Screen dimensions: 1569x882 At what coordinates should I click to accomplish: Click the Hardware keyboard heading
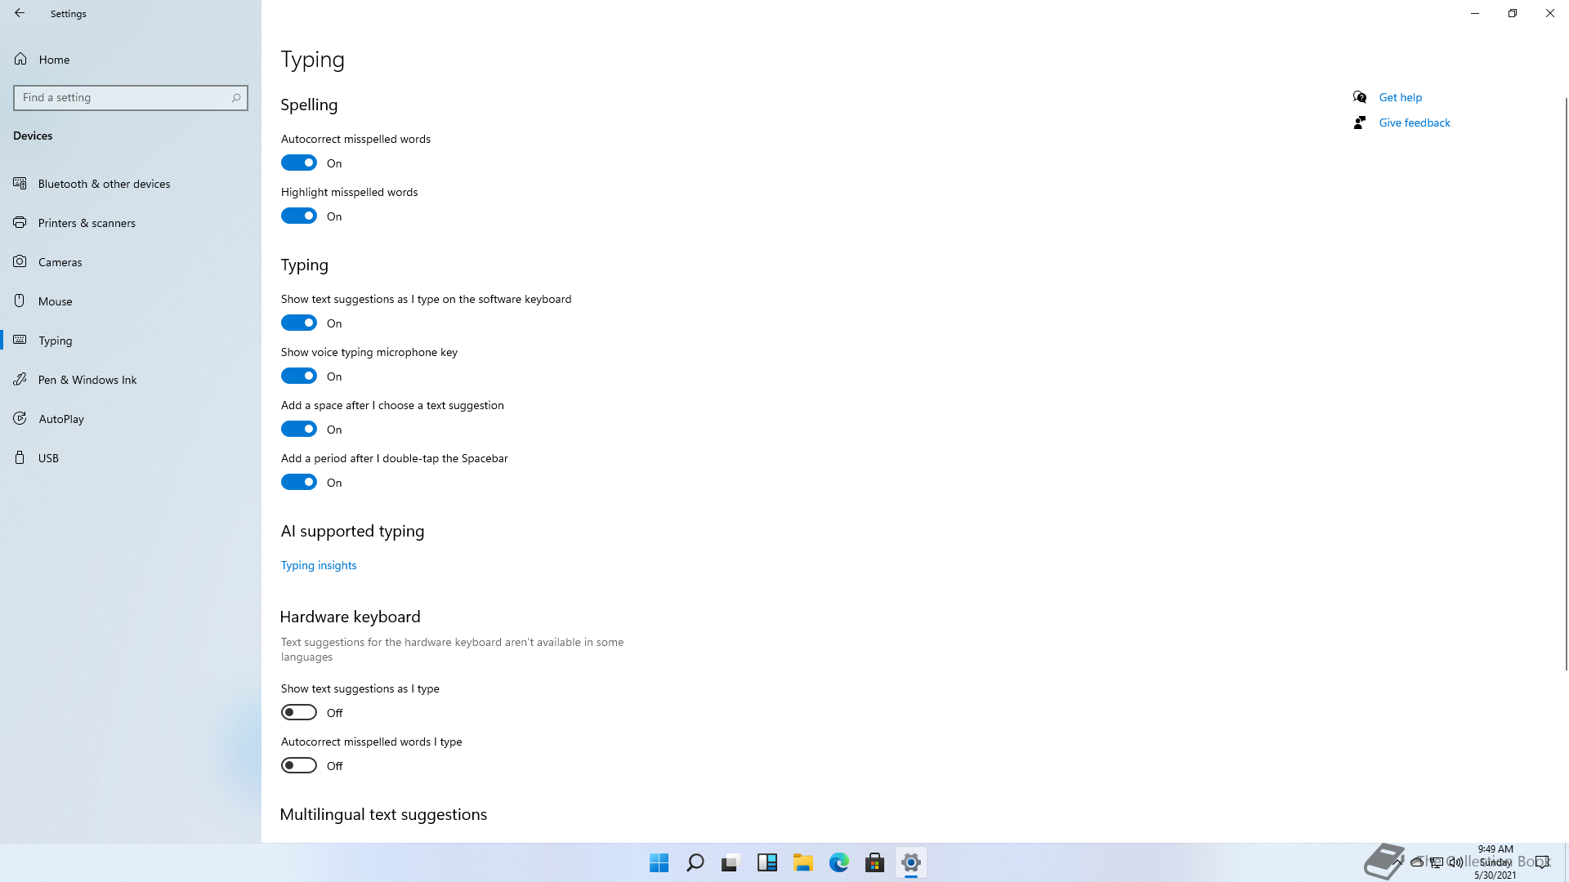click(350, 617)
